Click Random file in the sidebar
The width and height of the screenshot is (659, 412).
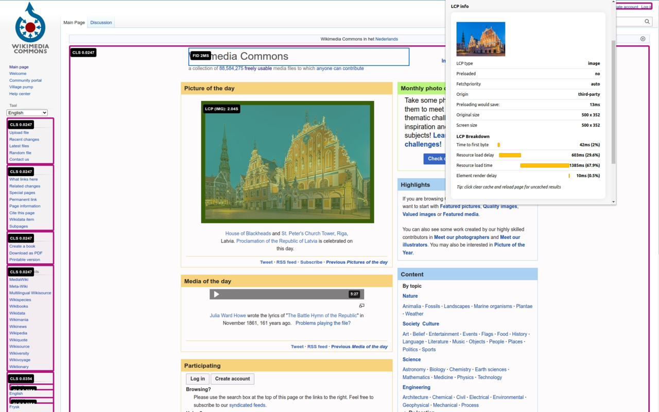[20, 152]
